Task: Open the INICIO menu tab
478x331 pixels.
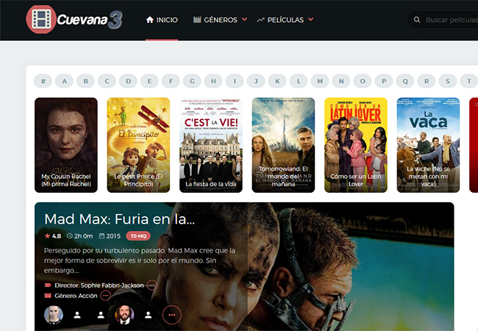Action: tap(162, 20)
